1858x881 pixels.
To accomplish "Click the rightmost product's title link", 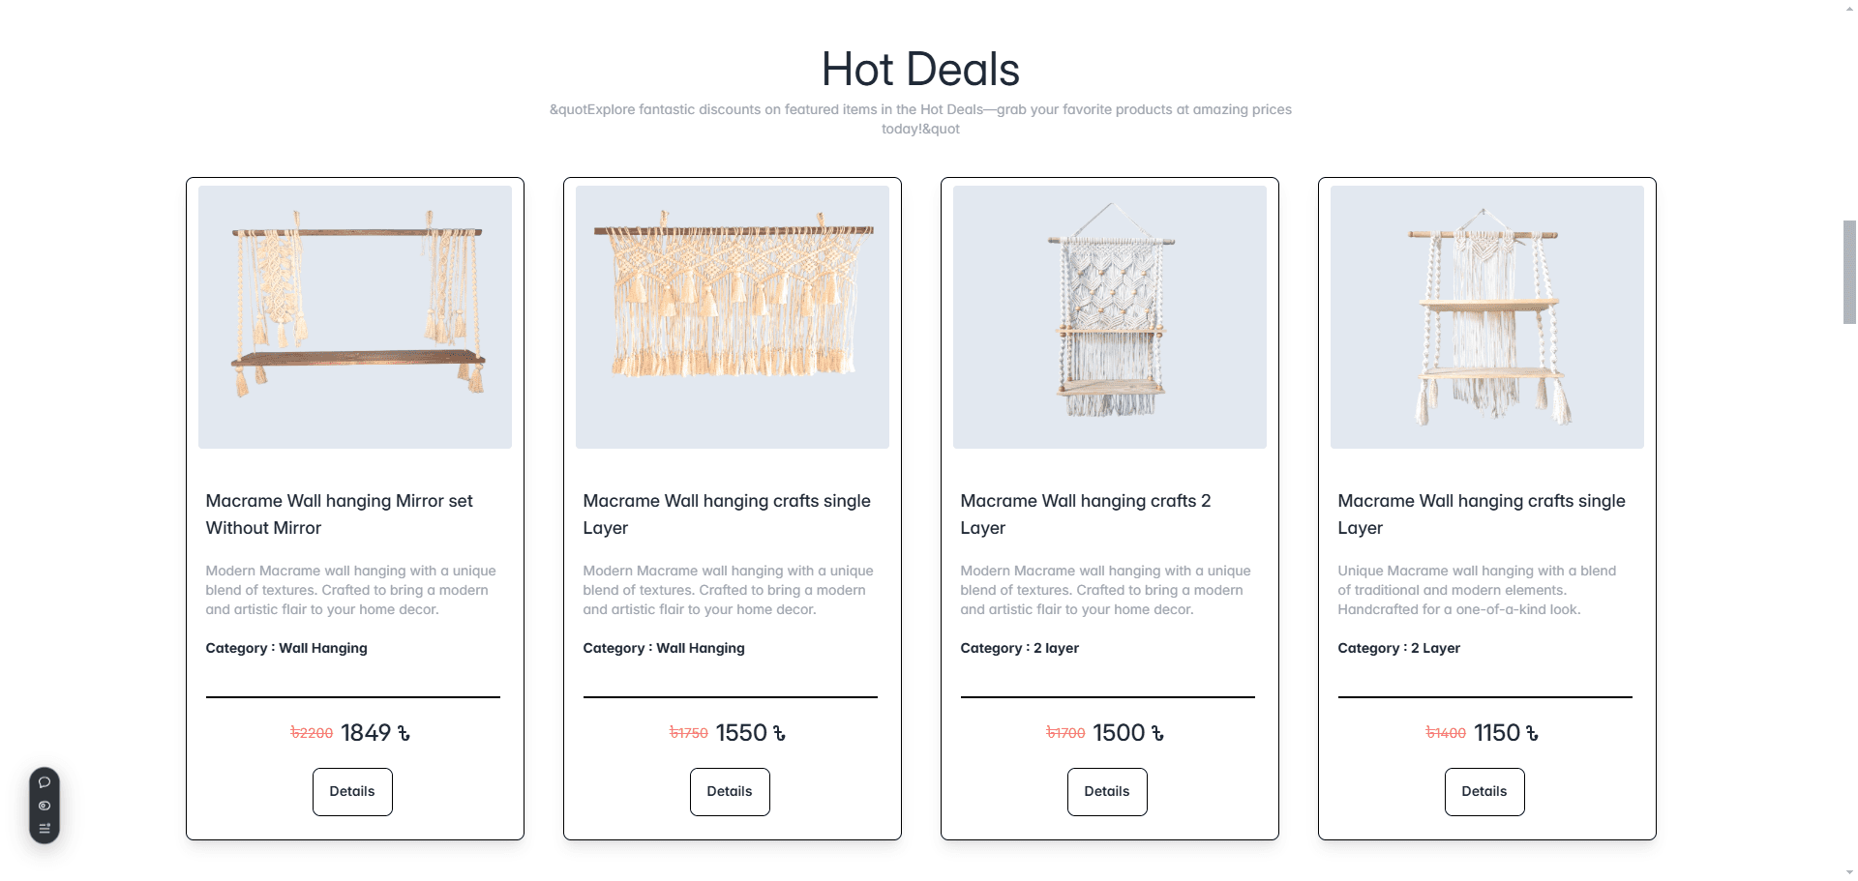I will point(1481,514).
